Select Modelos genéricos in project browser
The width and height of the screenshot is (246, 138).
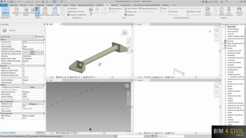(234, 74)
